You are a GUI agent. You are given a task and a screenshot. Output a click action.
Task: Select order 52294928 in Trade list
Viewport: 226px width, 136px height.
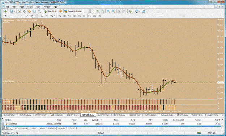[113, 124]
